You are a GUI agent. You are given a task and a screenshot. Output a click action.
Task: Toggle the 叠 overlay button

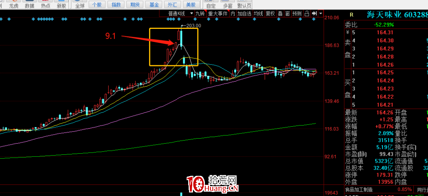coord(280,13)
